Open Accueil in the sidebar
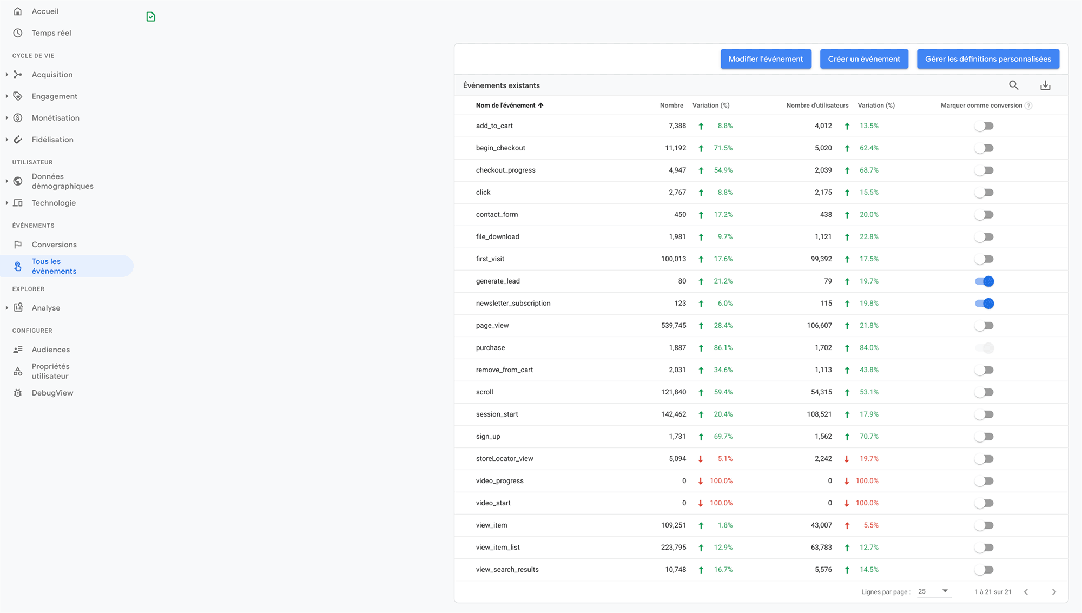 coord(45,11)
